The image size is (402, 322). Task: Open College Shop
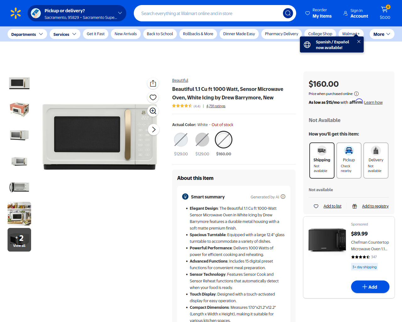(320, 34)
